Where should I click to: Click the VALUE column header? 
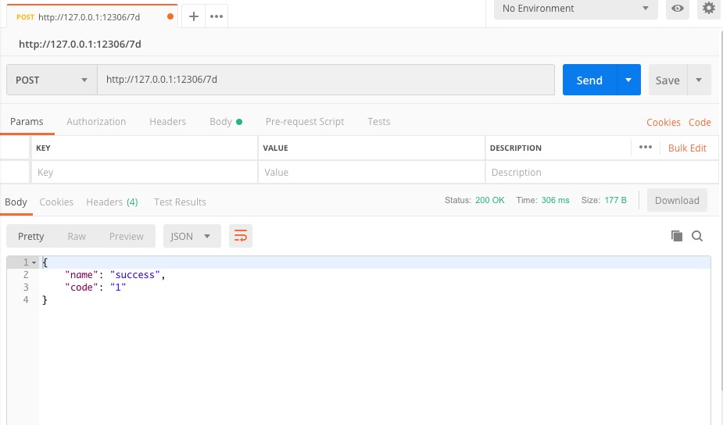point(275,148)
